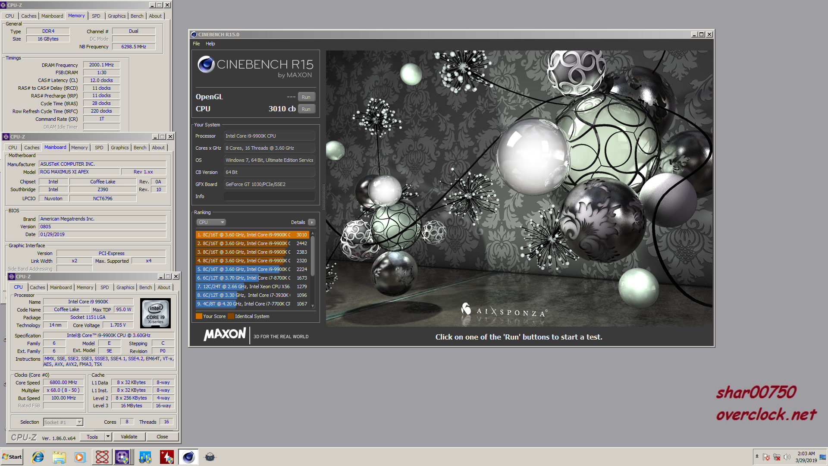828x466 pixels.
Task: Open About tab in Memory window
Action: 155,16
